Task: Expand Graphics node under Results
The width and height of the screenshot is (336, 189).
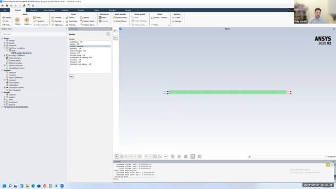Action: [5, 97]
